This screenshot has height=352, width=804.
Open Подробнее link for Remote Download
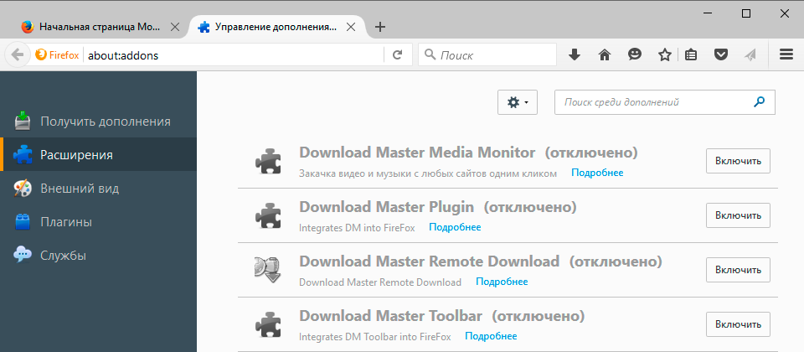coord(502,282)
